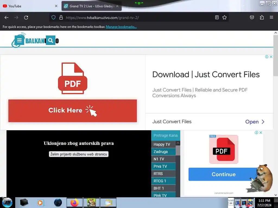Open the folder window taskbar icon
Image resolution: width=278 pixels, height=208 pixels.
click(x=108, y=203)
